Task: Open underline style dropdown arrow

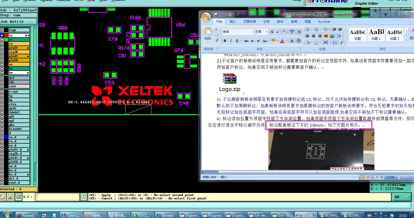Action: point(241,41)
